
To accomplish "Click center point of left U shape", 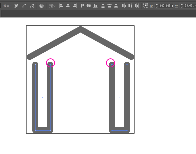I will click(x=43, y=97).
